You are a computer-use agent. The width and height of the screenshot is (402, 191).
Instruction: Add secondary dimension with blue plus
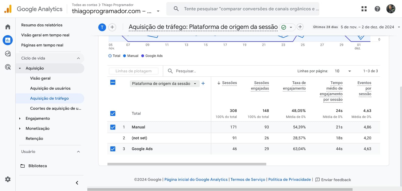[x=203, y=83]
